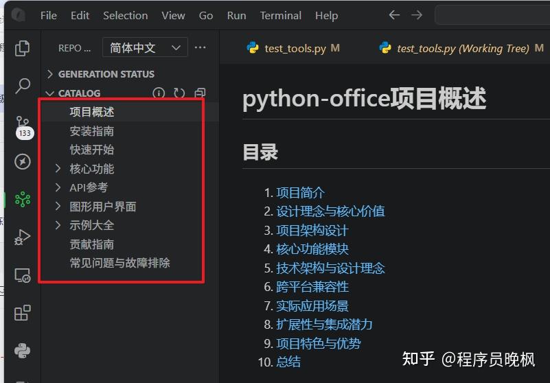Follow the 项目架构设计 link

[312, 231]
